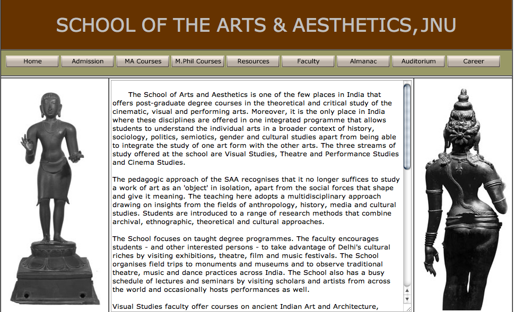This screenshot has height=312, width=514.
Task: Select MA Courses from the navigation bar
Action: click(x=142, y=61)
